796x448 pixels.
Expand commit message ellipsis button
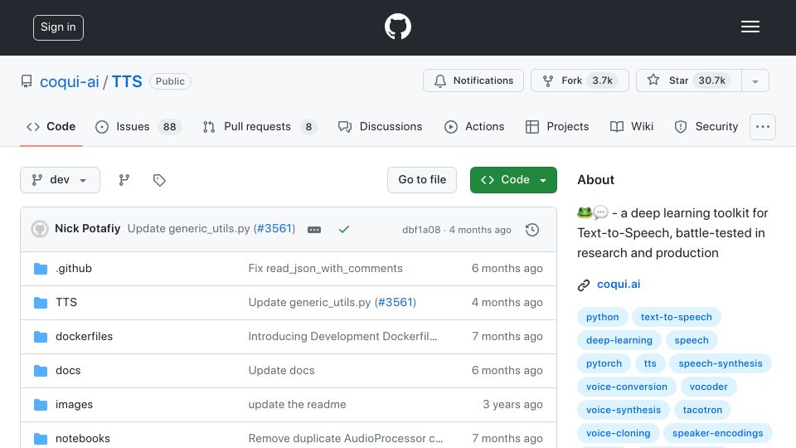point(314,230)
